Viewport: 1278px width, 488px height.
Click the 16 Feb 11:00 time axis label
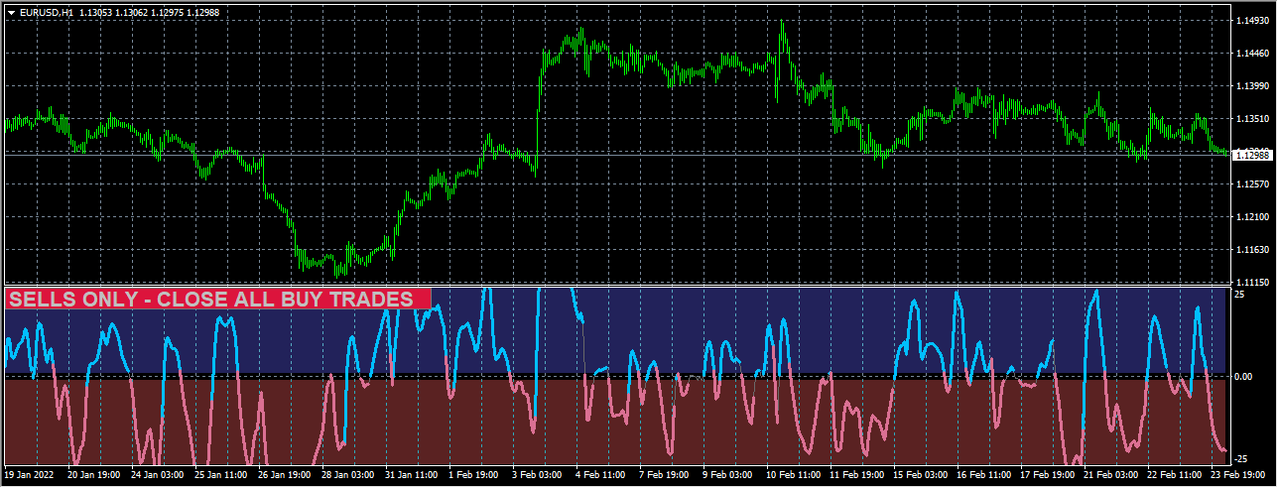(x=982, y=474)
